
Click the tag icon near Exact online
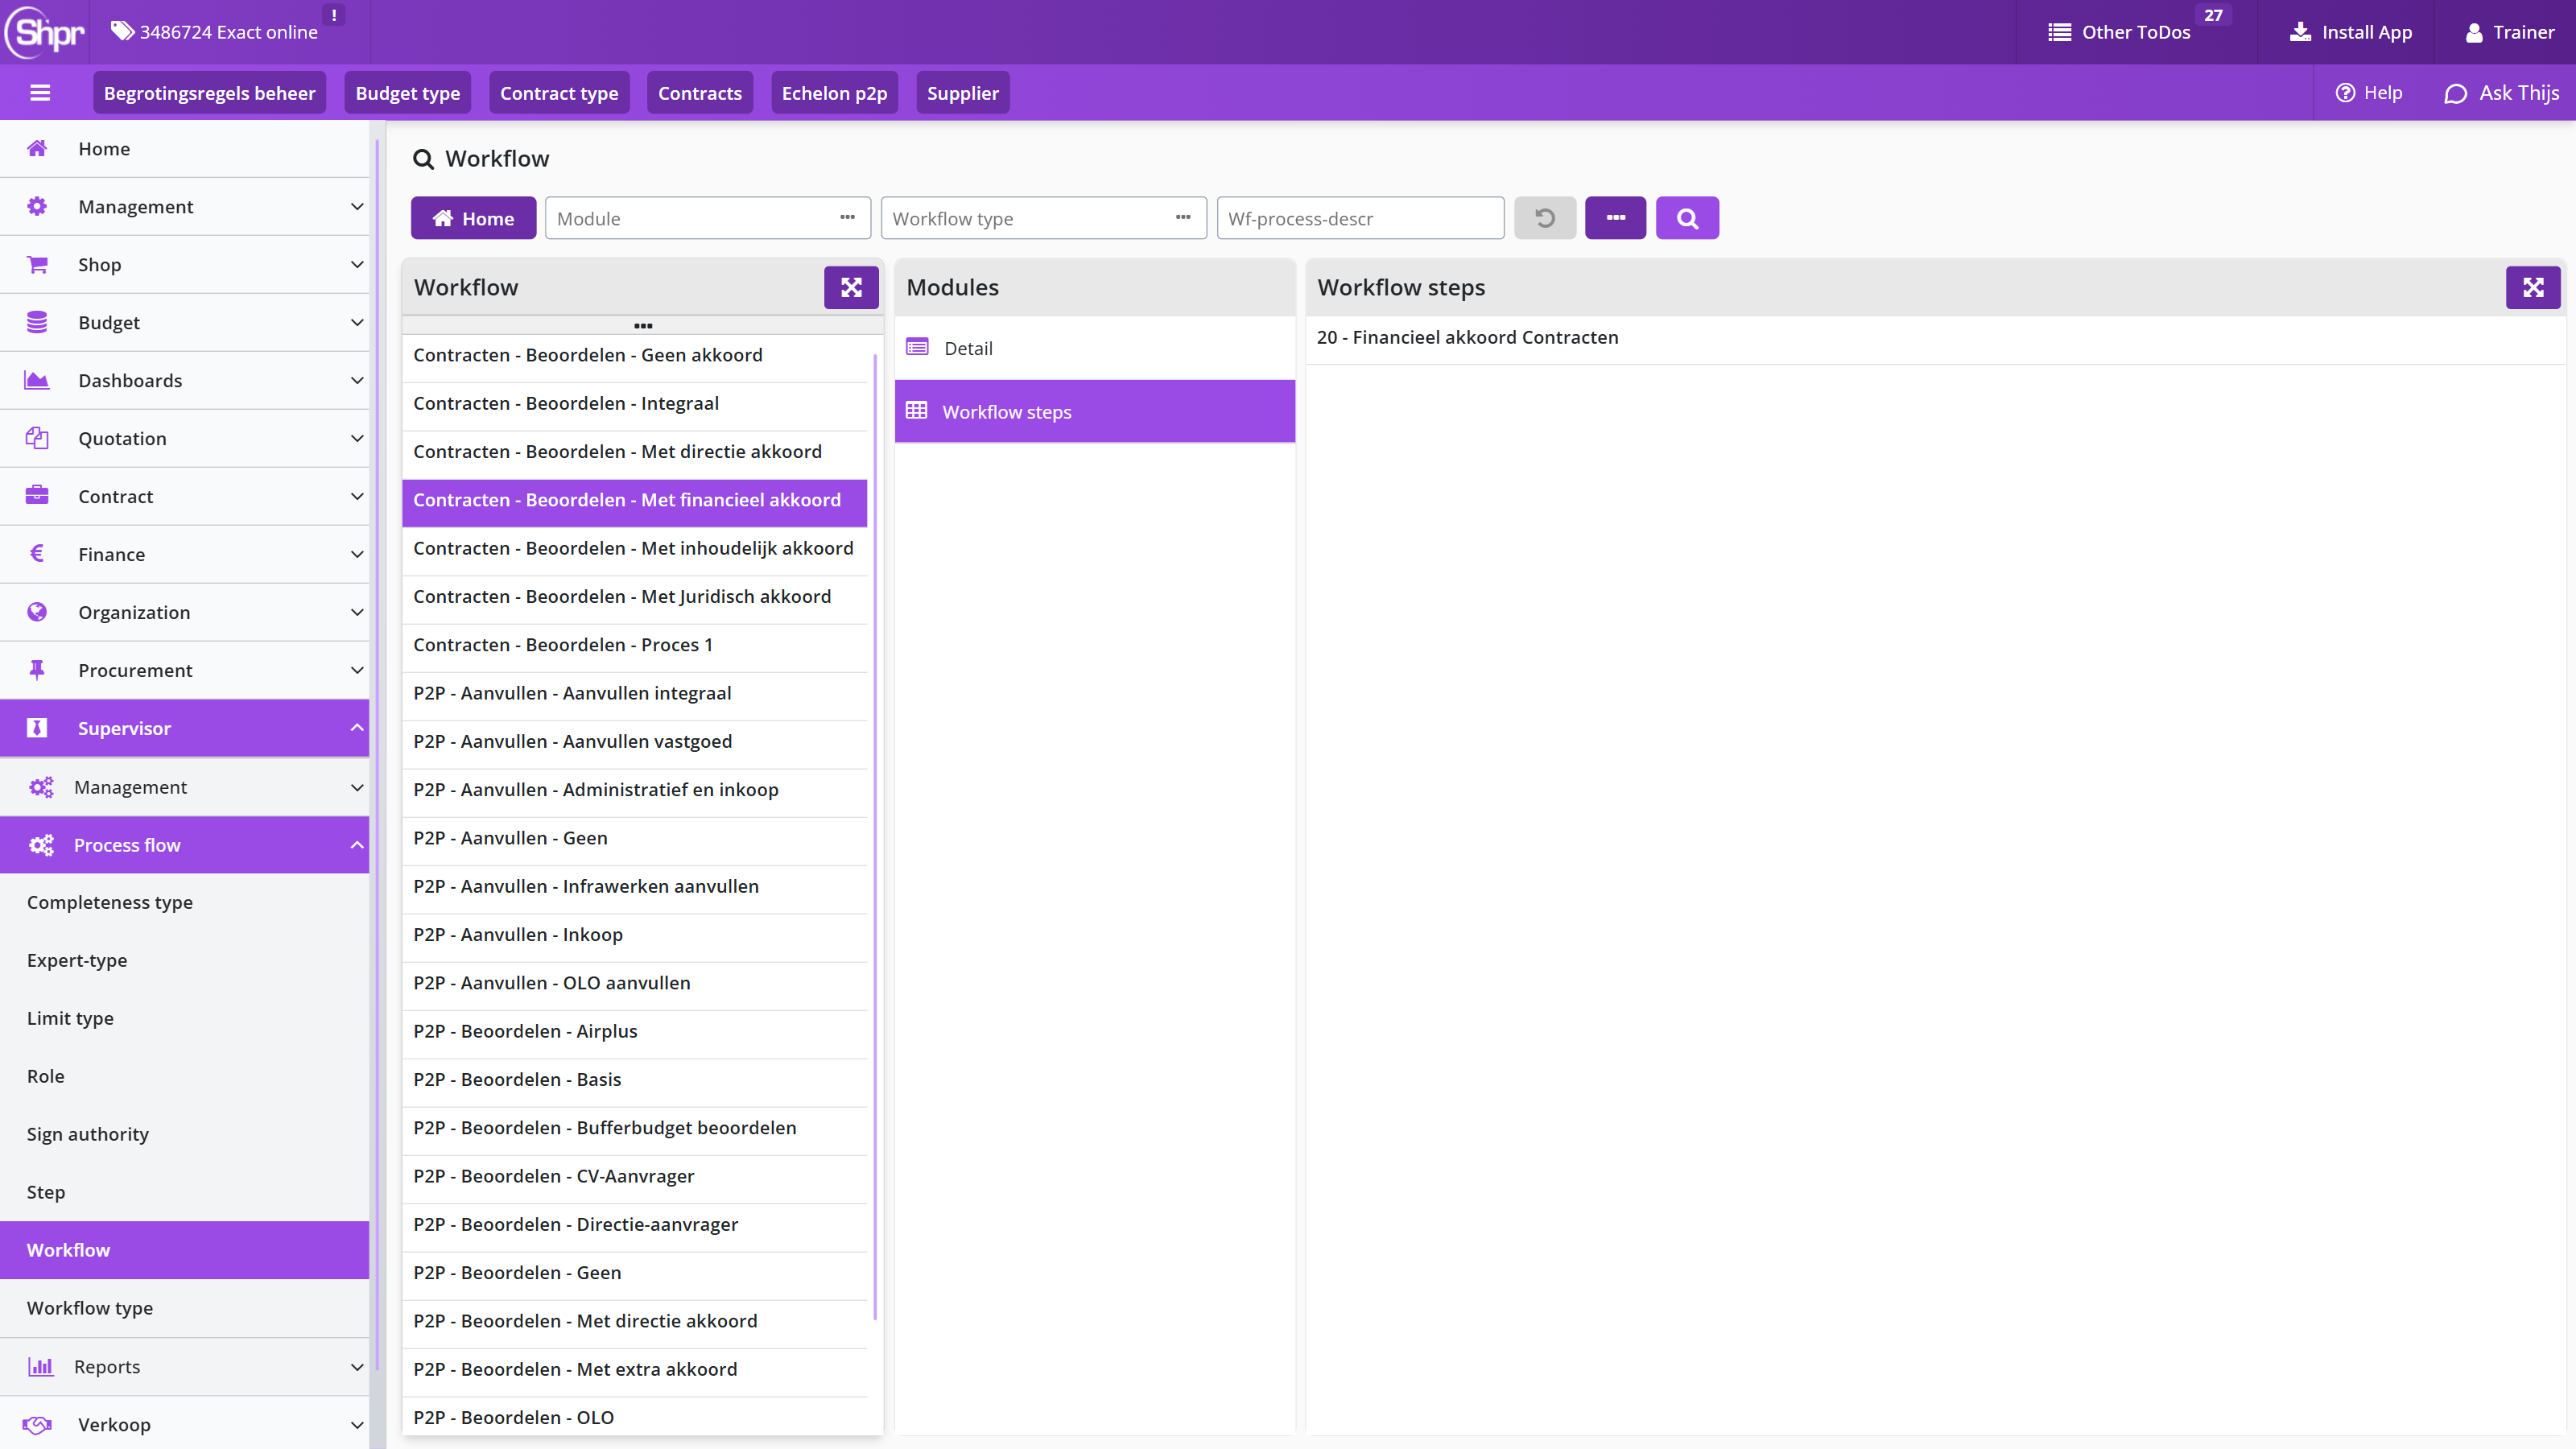click(x=122, y=31)
